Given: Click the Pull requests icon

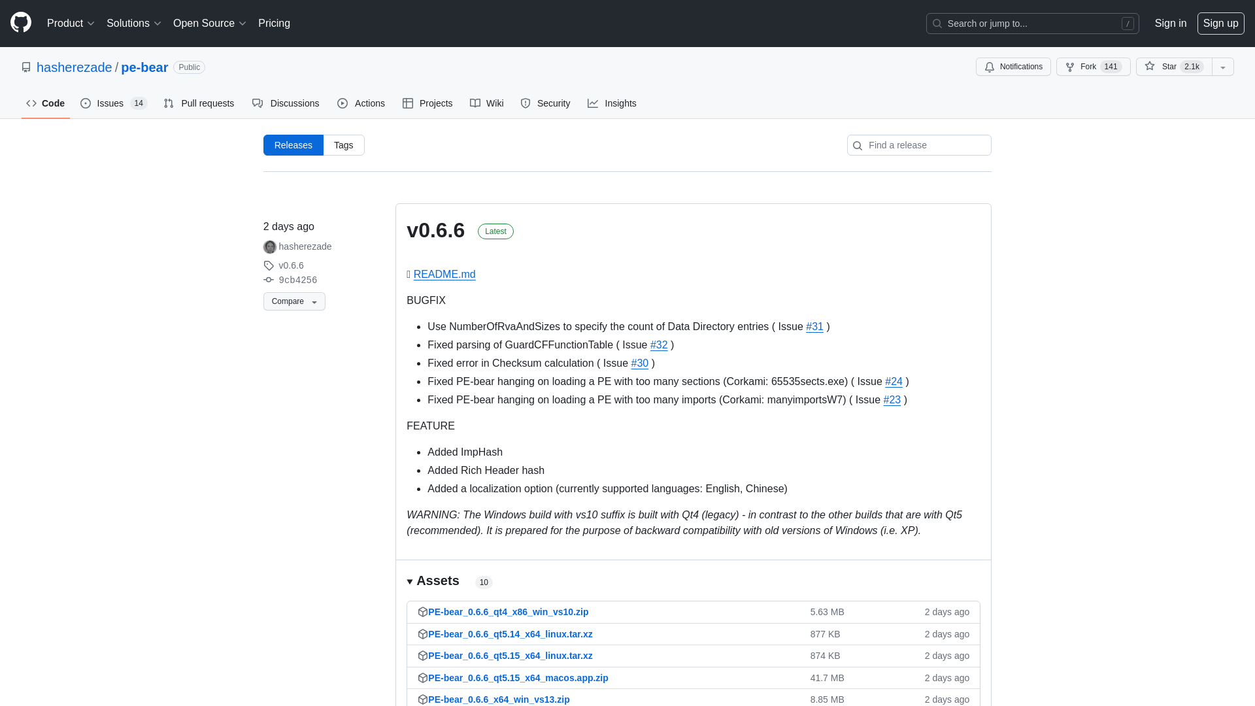Looking at the screenshot, I should [x=169, y=103].
